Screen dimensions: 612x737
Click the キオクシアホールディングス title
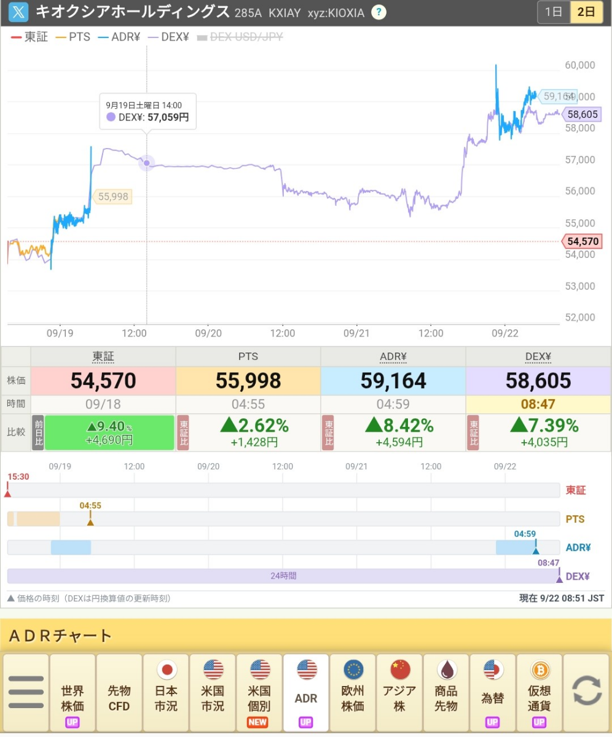(x=132, y=12)
